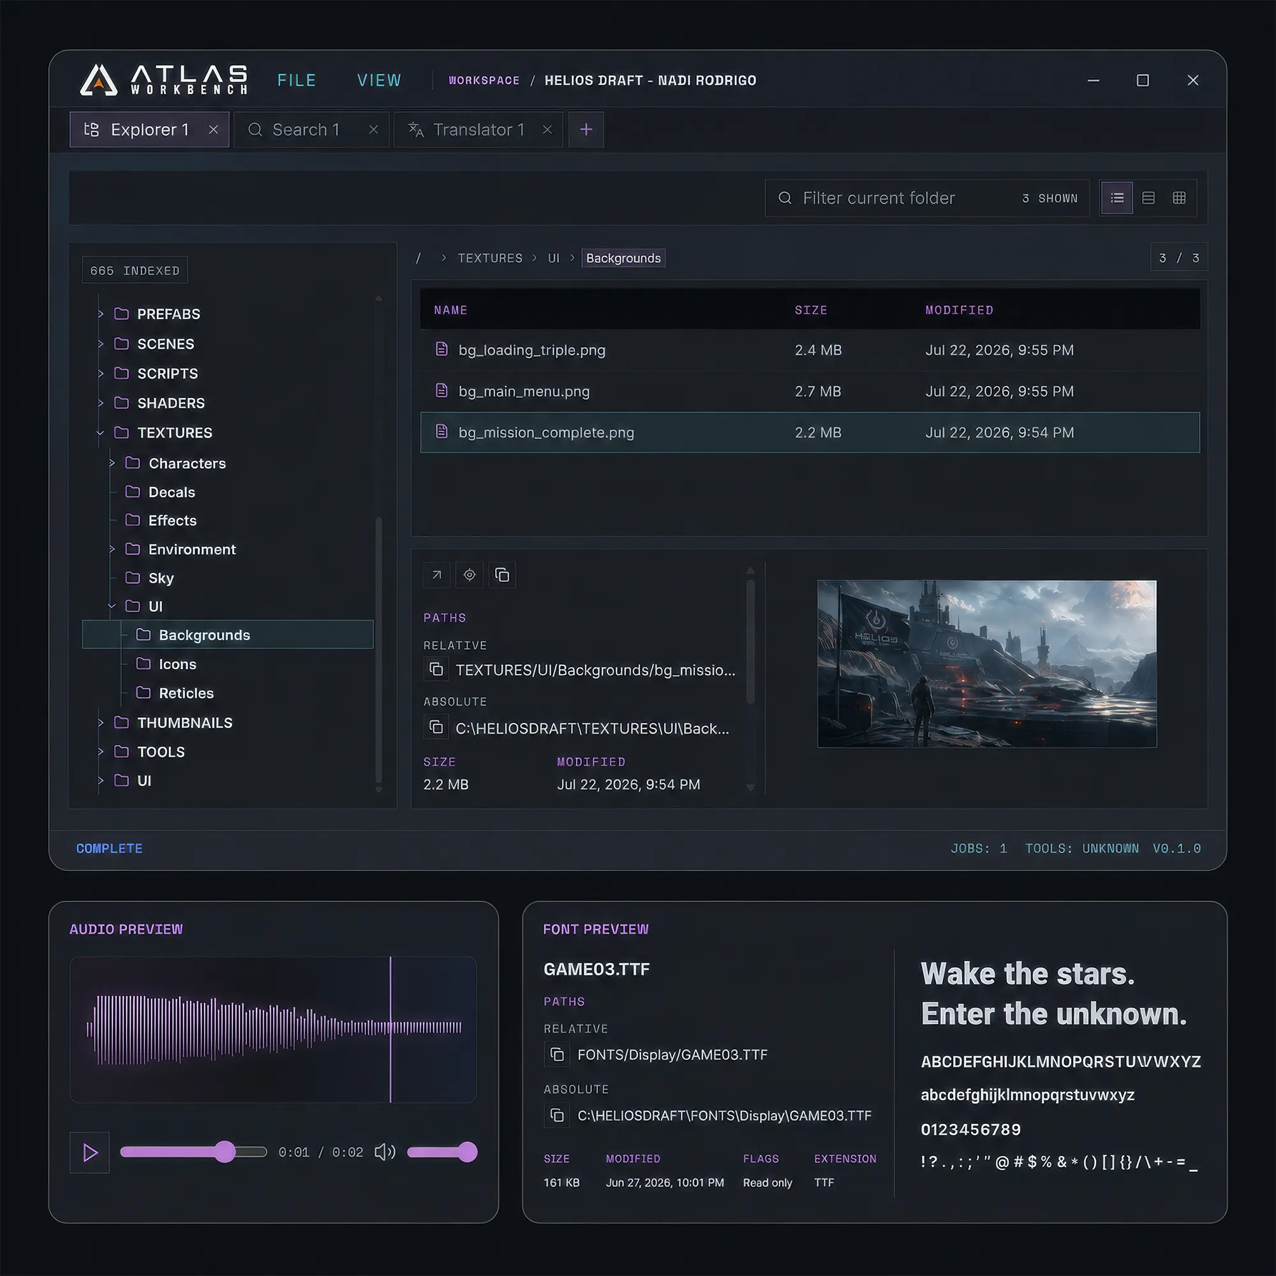Close the Explorer 1 tab
1276x1276 pixels.
(213, 130)
